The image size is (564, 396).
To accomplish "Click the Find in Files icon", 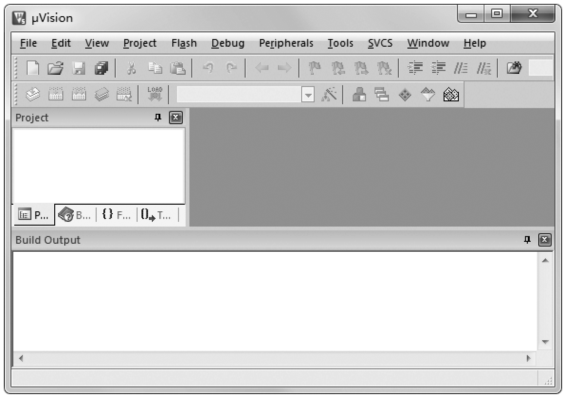I will 514,68.
